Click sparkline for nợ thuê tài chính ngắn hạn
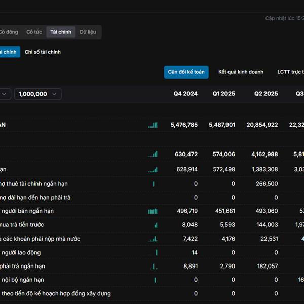This screenshot has height=304, width=304. tap(154, 184)
